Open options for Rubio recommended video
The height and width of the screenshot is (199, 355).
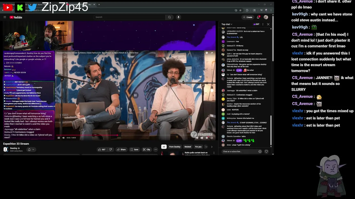[214, 153]
